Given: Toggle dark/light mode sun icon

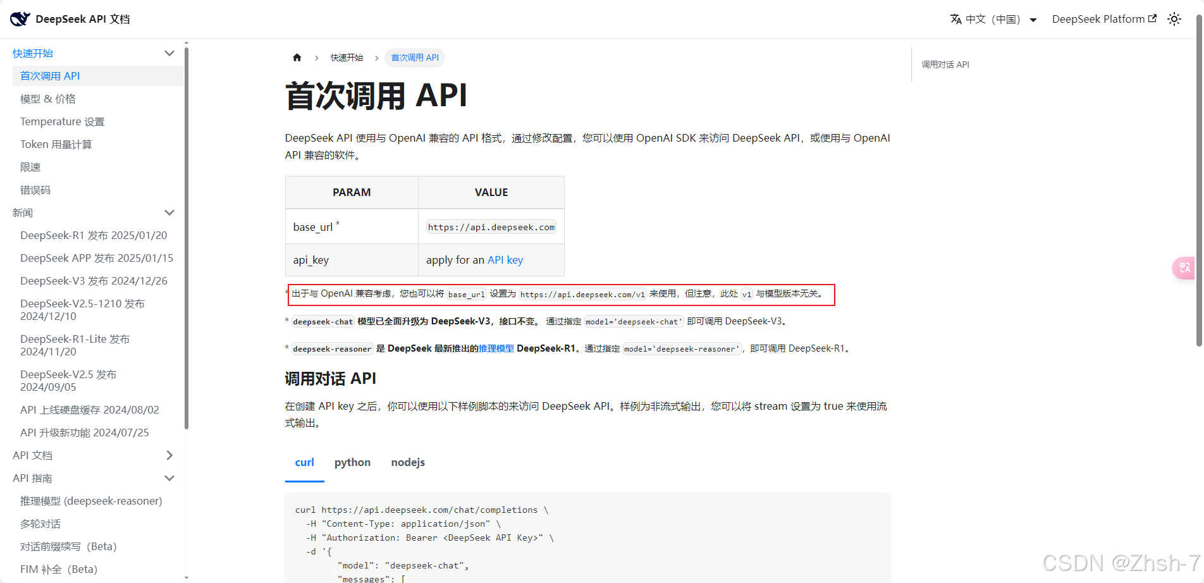Looking at the screenshot, I should coord(1174,19).
